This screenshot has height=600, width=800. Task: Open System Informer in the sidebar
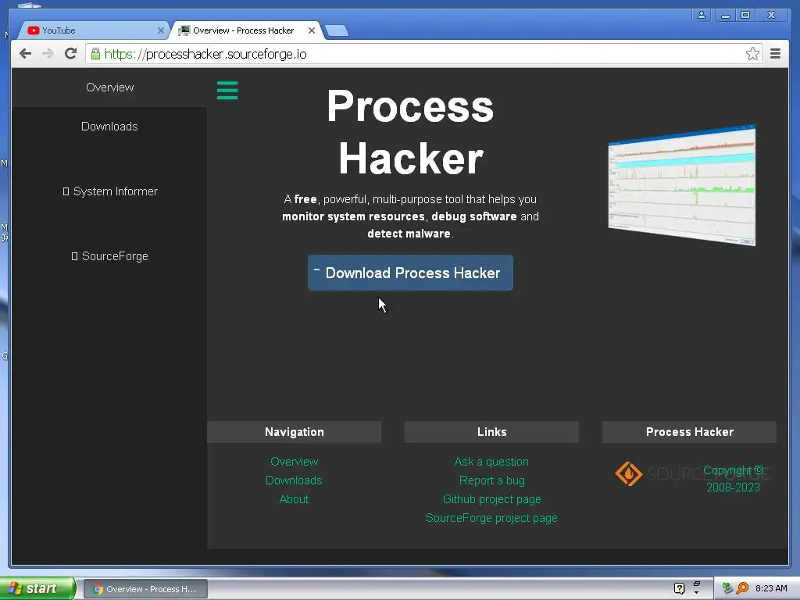pos(109,191)
